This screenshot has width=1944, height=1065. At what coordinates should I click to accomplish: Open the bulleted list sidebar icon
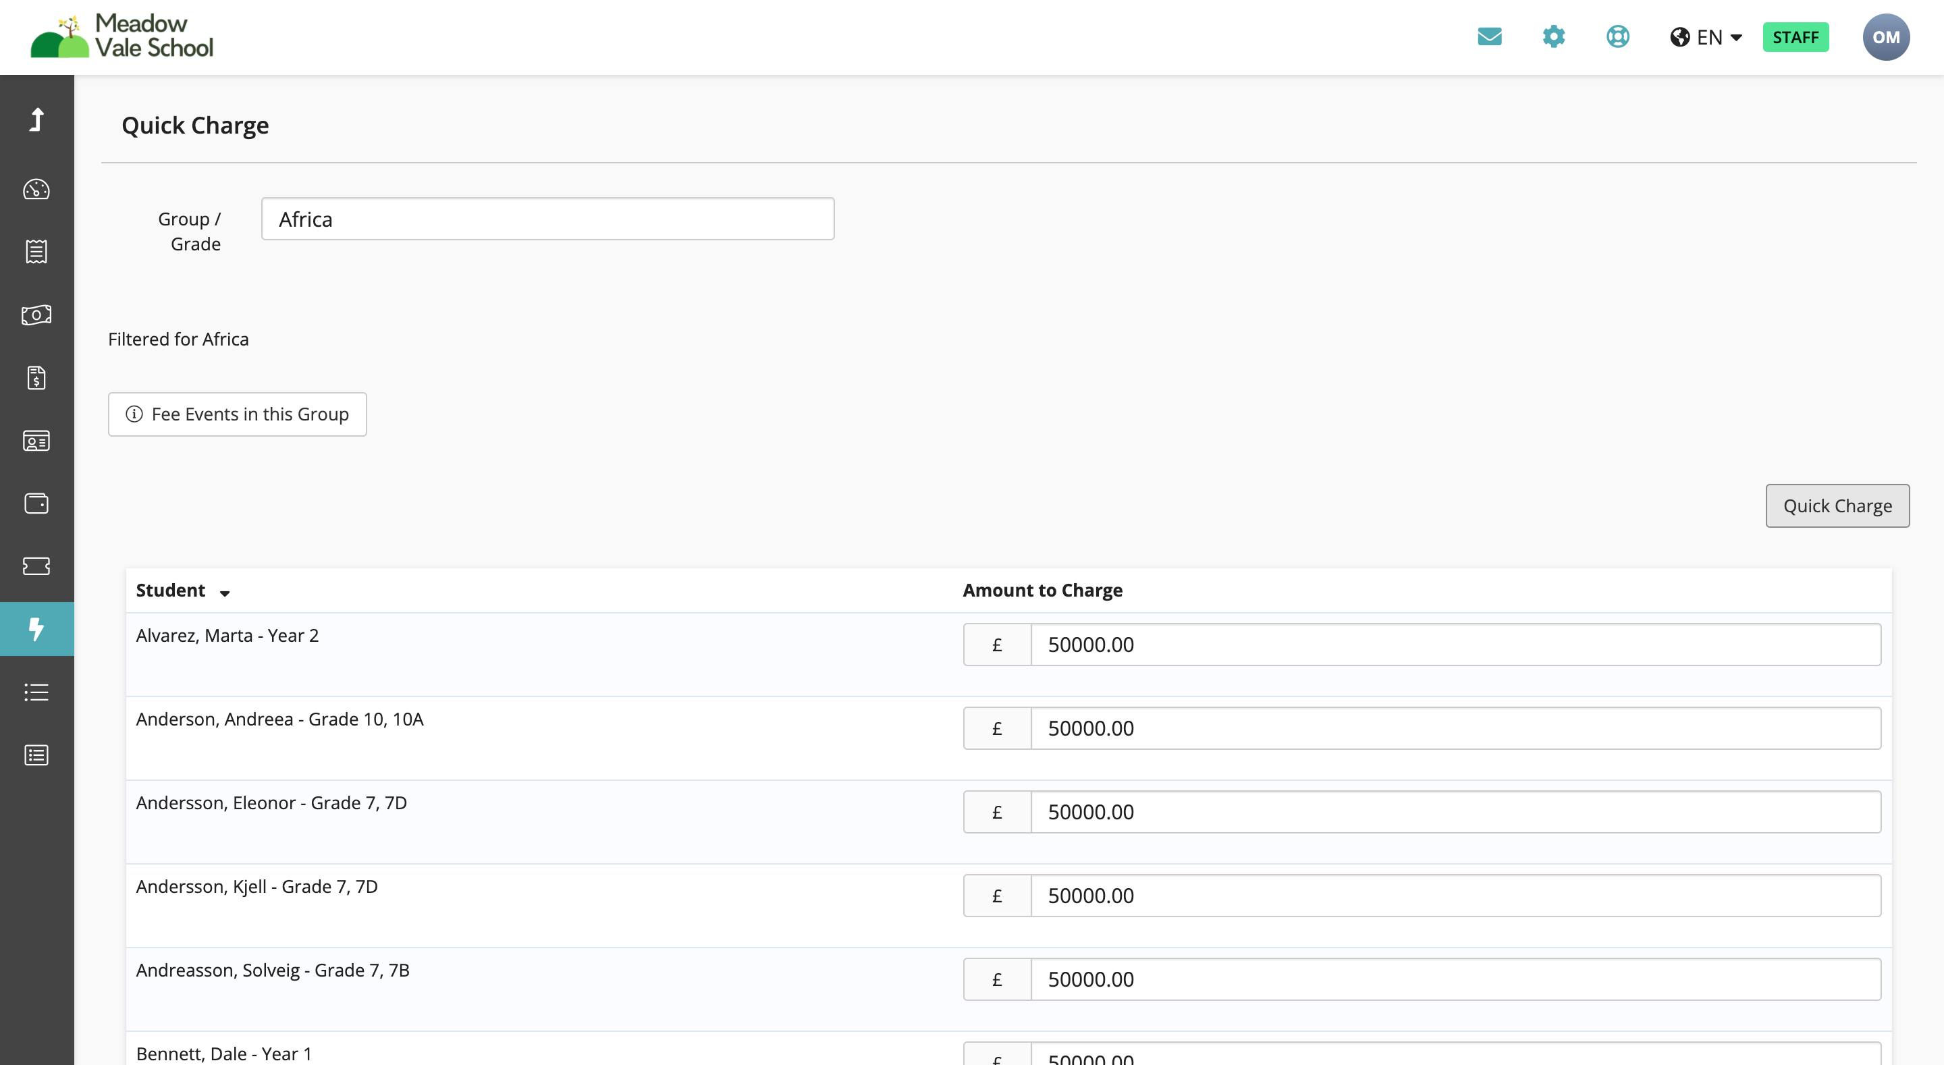coord(36,691)
